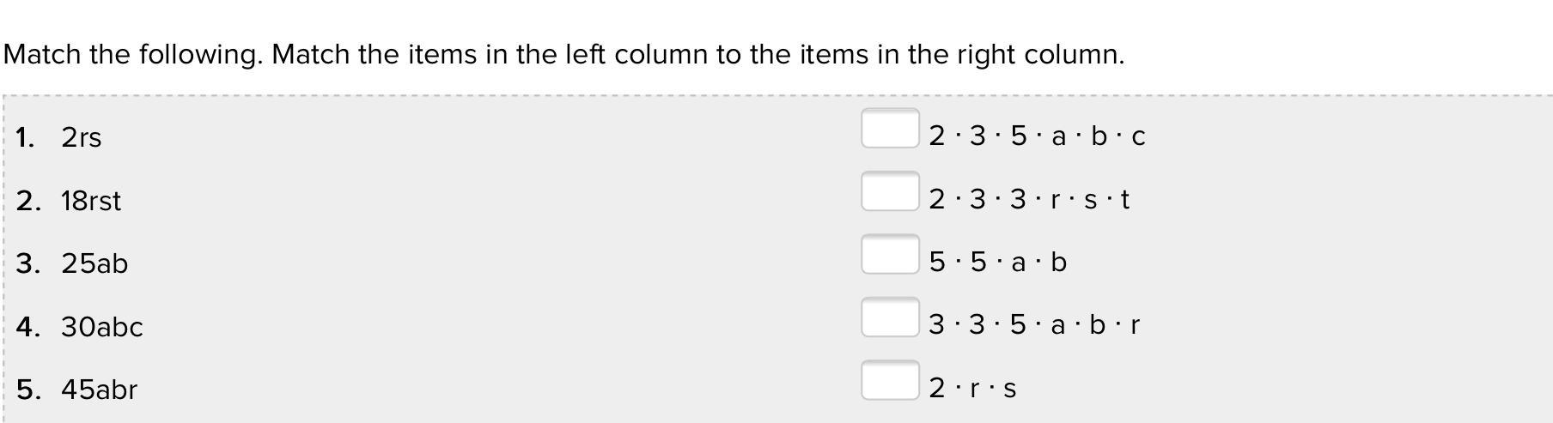Select the answer box beside 5 · 5 · a · b
This screenshot has width=1553, height=423.
[x=890, y=254]
